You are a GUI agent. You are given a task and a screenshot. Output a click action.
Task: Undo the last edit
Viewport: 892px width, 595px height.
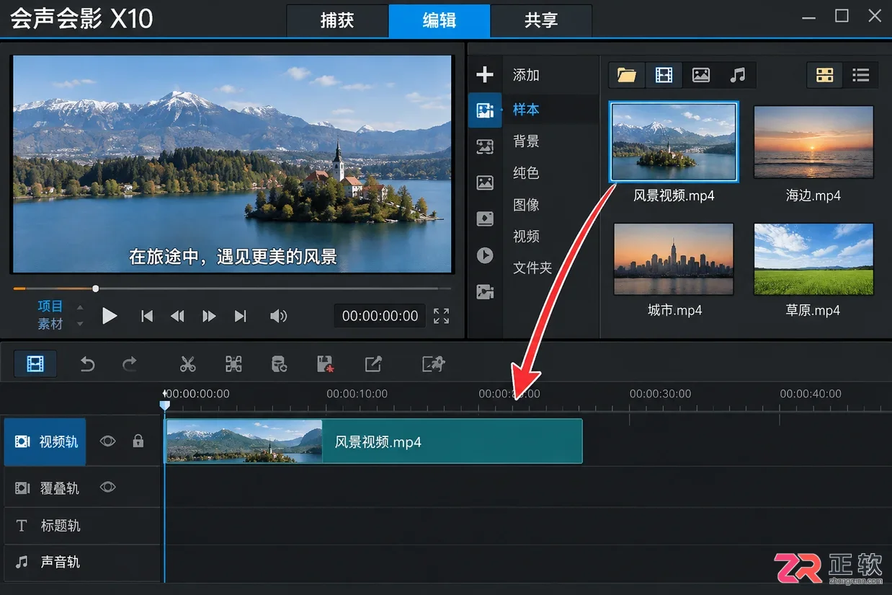click(87, 364)
